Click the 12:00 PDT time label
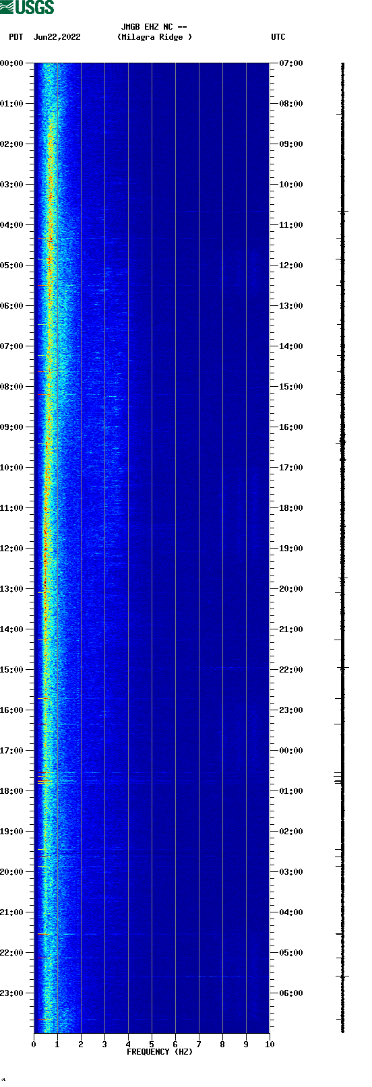The height and width of the screenshot is (1087, 372). 12,549
